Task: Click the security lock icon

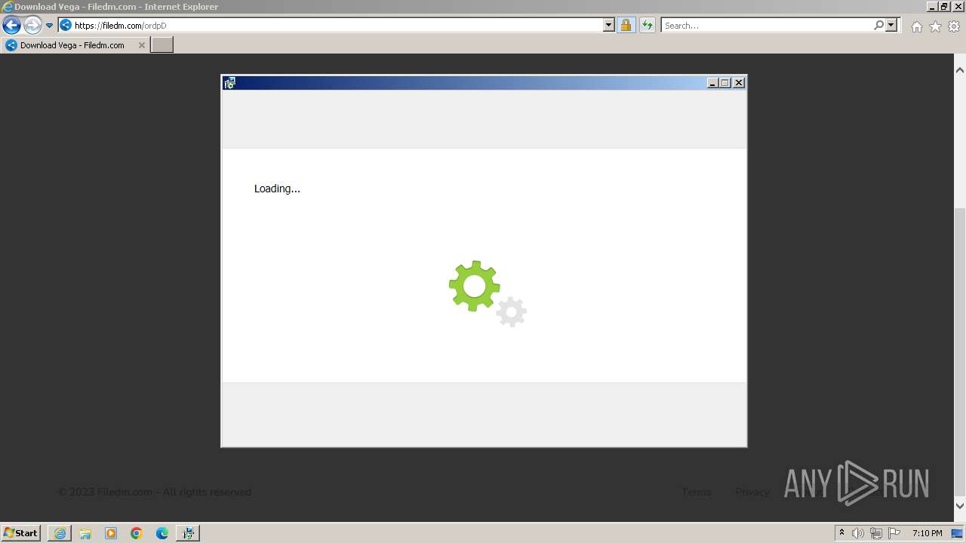Action: click(x=626, y=26)
